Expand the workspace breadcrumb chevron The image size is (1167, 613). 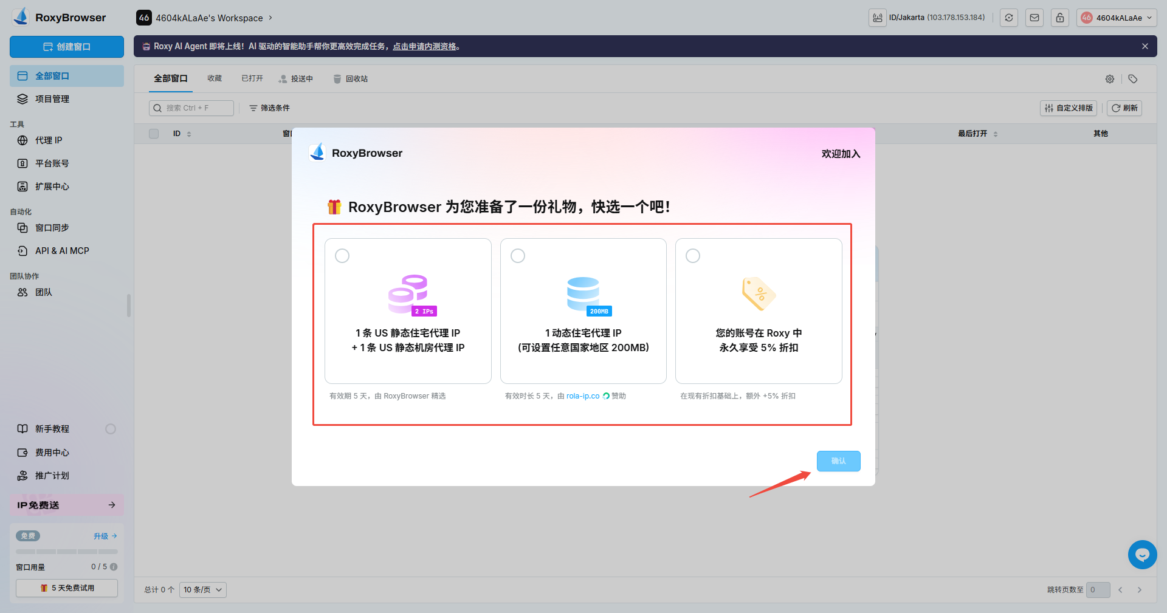point(271,18)
